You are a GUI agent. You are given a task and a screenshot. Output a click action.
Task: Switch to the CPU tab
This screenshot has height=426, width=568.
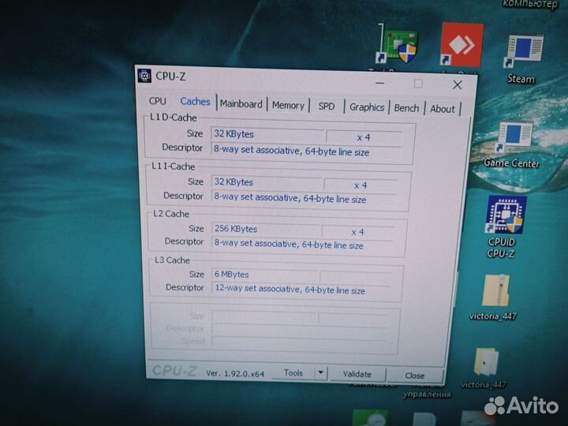[158, 101]
